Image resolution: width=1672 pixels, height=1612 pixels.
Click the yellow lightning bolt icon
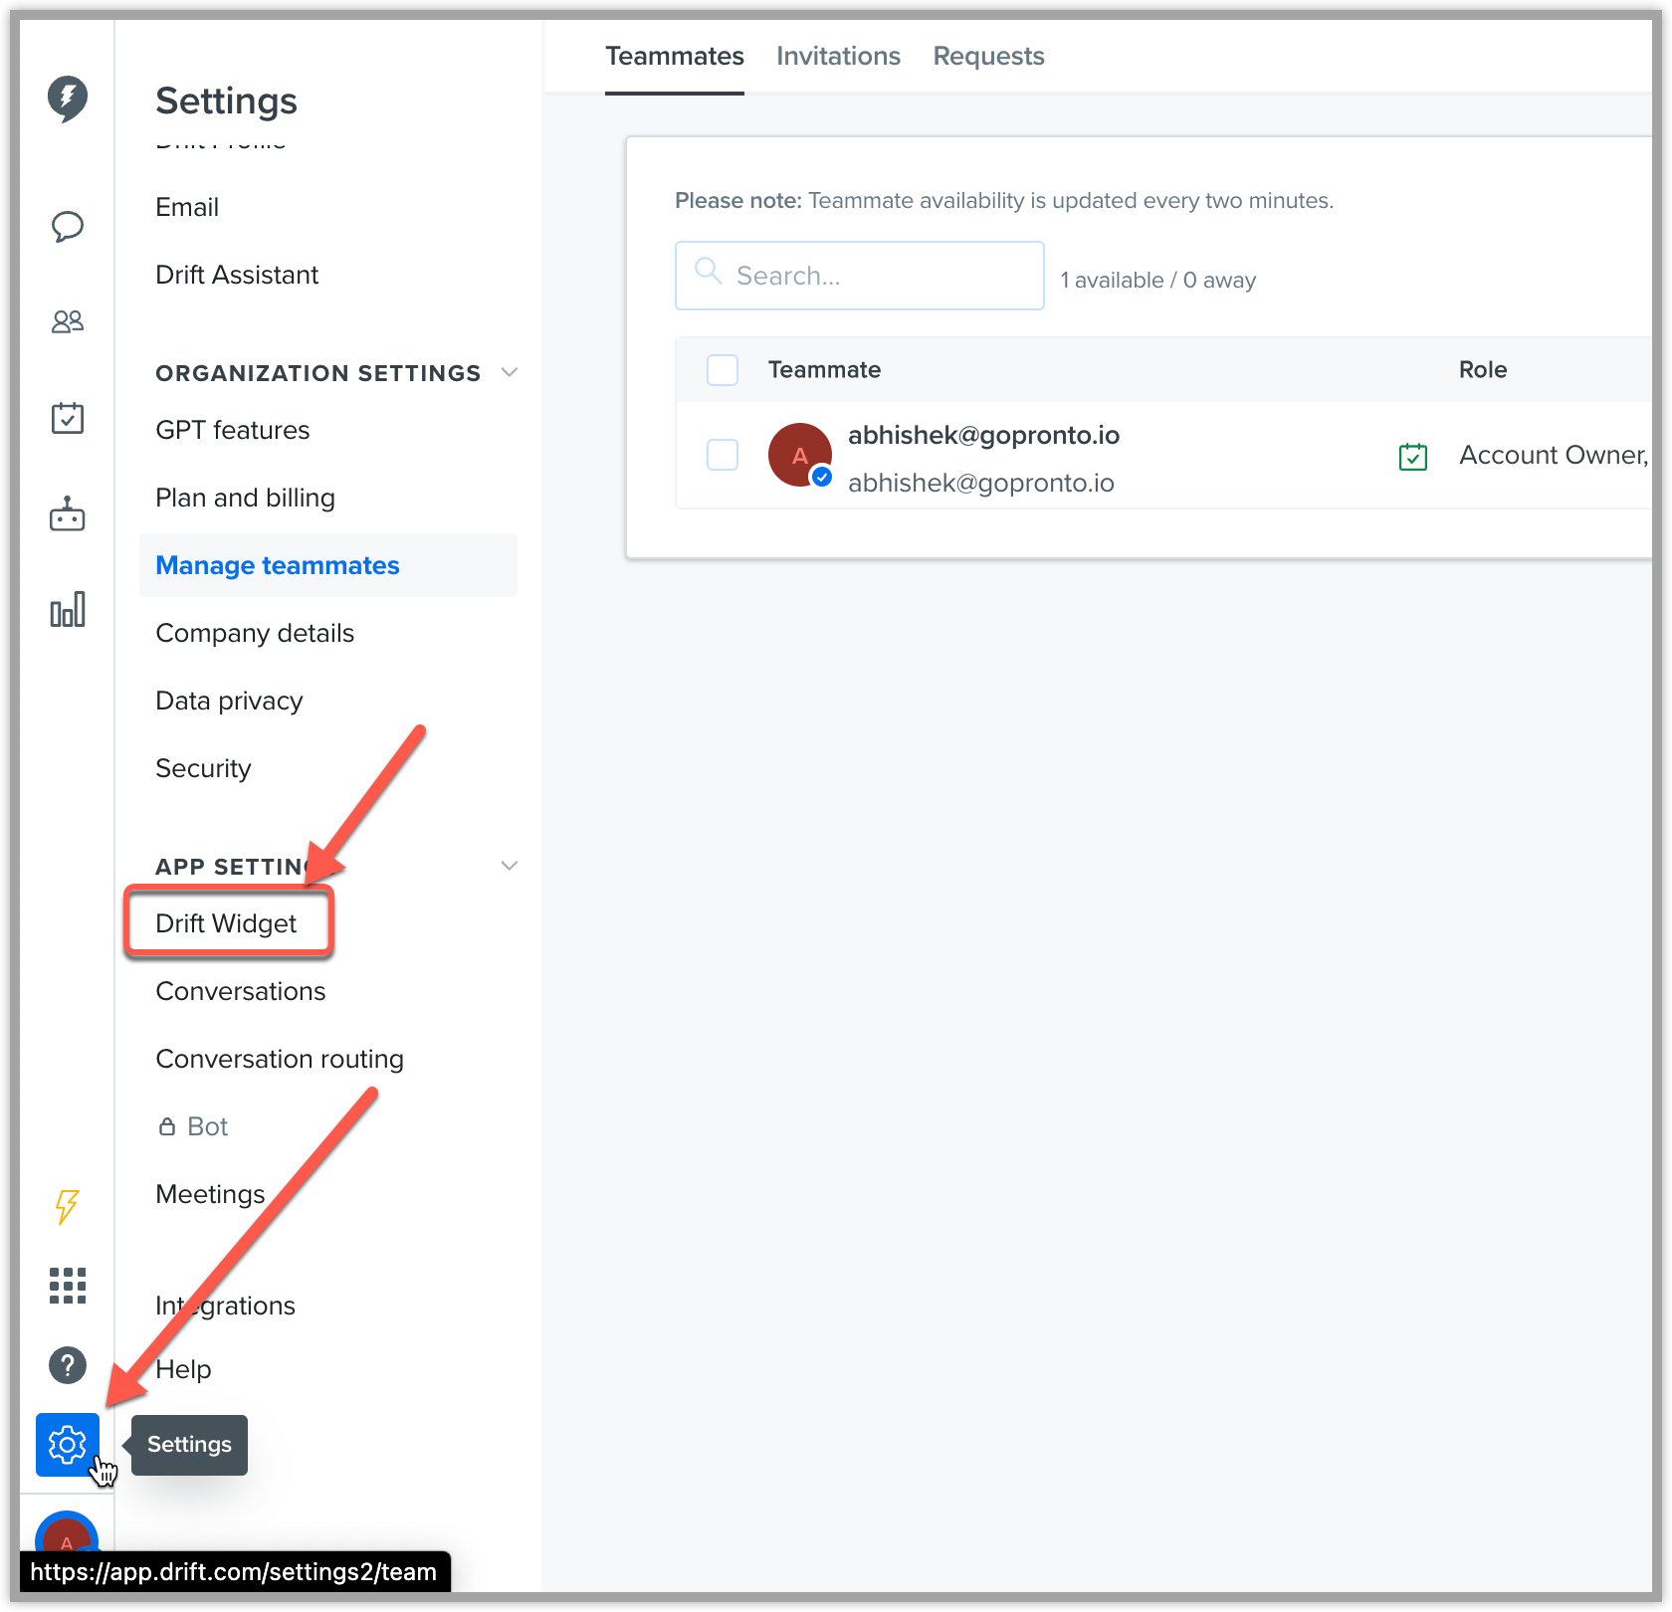click(67, 1206)
